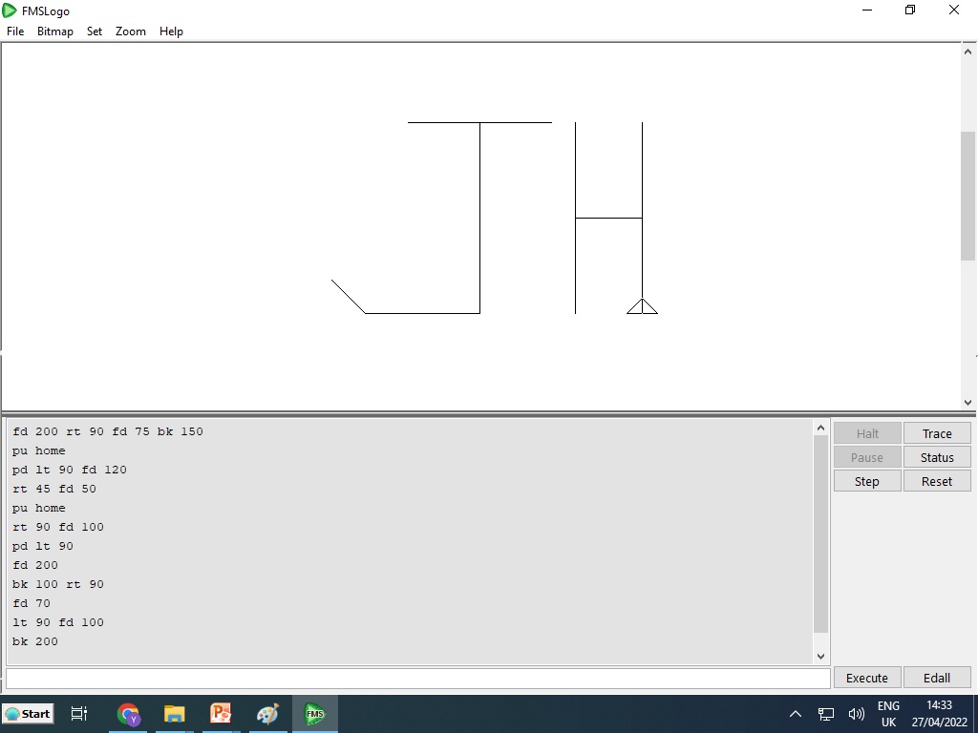Select the 'fd 200 rt 90 fd 75 bk 150' line
This screenshot has height=733, width=978.
[x=107, y=431]
